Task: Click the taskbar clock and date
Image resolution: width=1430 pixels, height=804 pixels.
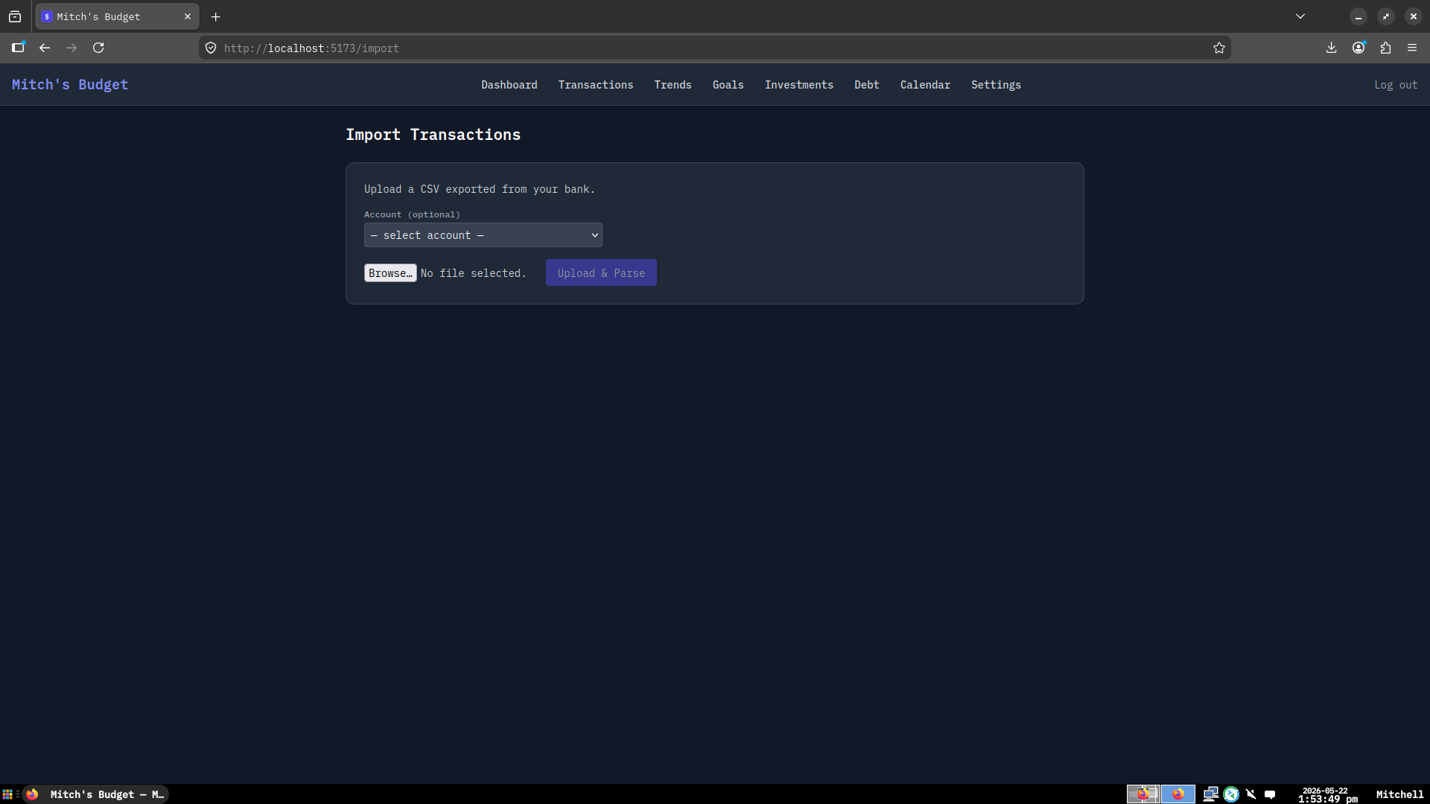Action: (x=1327, y=794)
